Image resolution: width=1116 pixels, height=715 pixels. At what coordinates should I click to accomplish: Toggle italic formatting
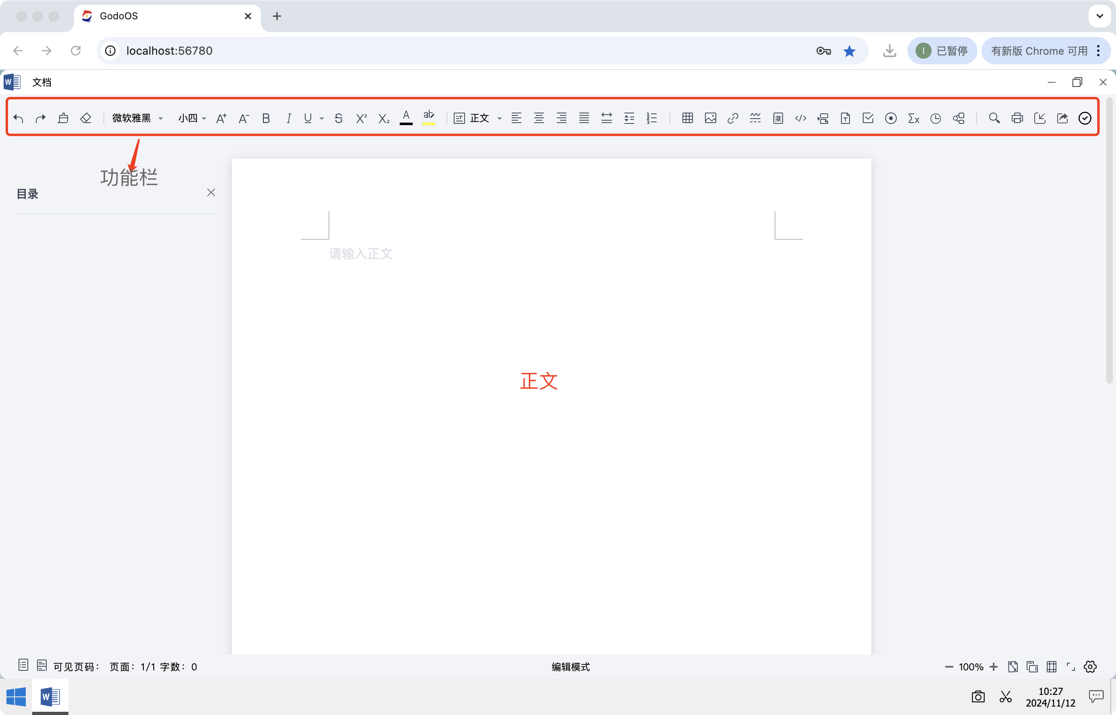[x=289, y=118]
